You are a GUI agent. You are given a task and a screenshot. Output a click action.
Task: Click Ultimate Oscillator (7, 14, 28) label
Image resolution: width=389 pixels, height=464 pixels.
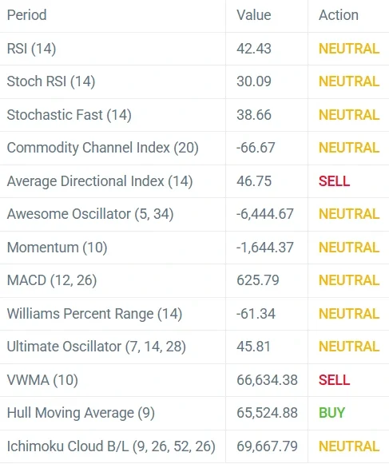click(x=96, y=347)
